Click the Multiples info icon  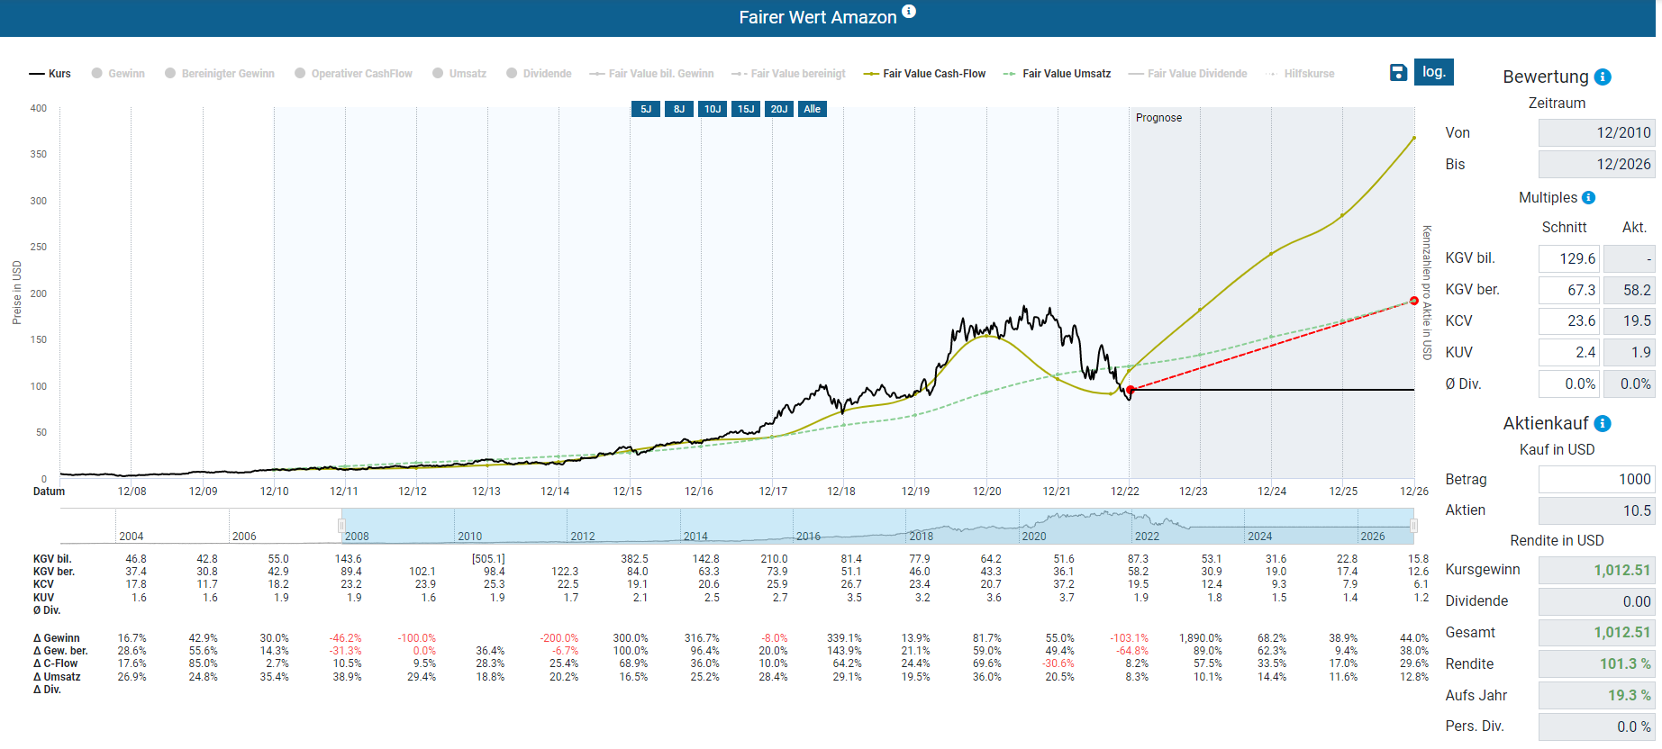(x=1588, y=198)
